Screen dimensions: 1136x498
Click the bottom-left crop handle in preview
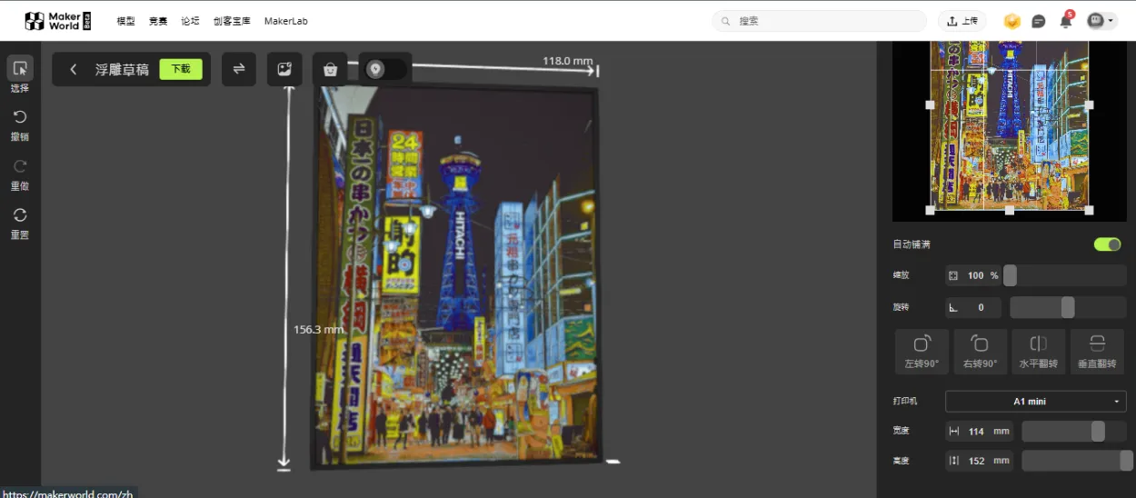coord(930,210)
